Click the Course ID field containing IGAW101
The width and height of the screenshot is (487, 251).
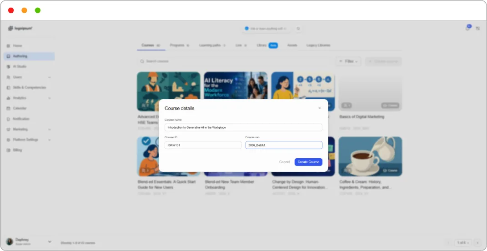pyautogui.click(x=203, y=145)
